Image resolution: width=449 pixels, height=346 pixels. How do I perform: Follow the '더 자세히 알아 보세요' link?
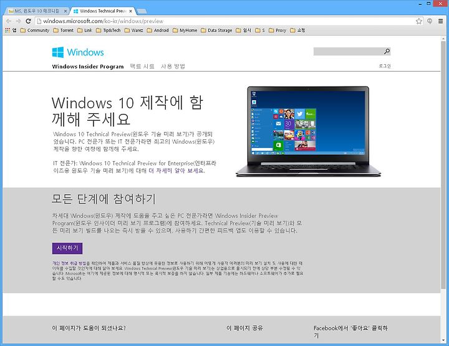coord(176,171)
